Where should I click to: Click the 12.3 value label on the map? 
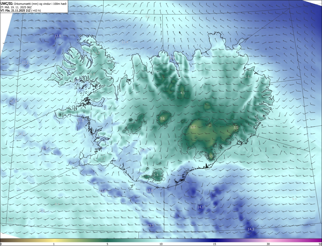tap(80, 120)
